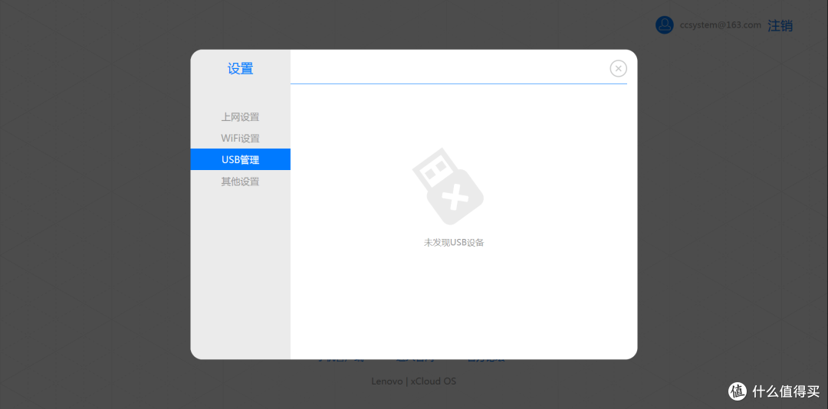The image size is (828, 409).
Task: Click the user avatar icon
Action: (664, 25)
